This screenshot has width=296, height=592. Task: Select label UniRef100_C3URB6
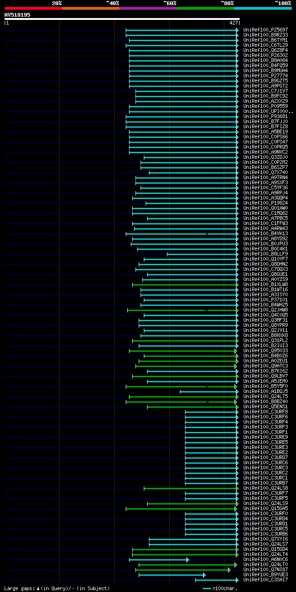[x=265, y=534]
